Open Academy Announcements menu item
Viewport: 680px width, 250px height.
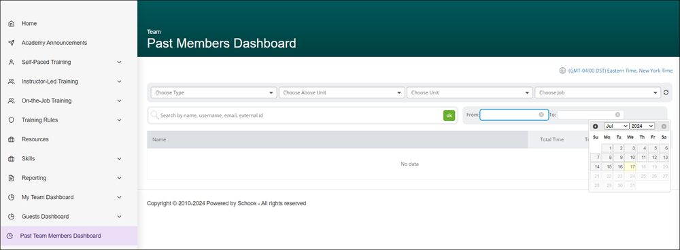pyautogui.click(x=54, y=43)
